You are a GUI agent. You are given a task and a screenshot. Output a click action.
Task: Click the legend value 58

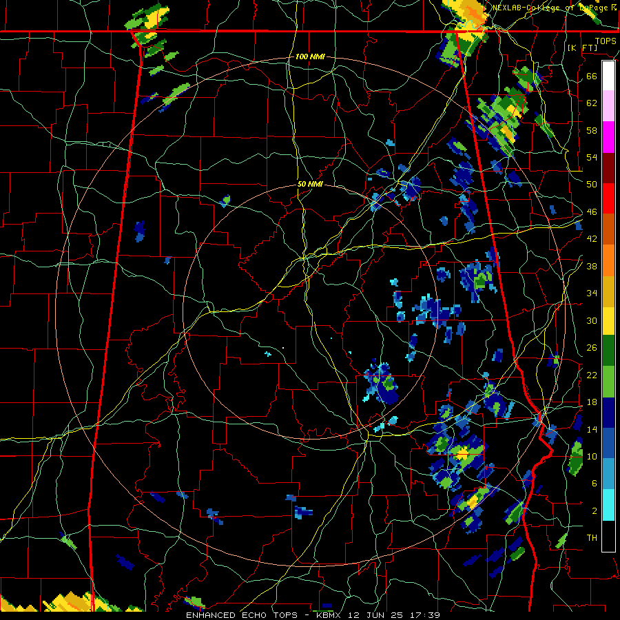[592, 130]
